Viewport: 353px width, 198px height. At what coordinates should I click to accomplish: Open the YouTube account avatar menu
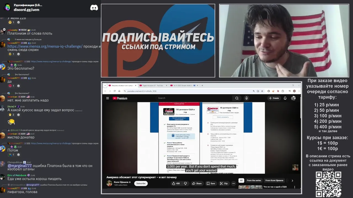293,98
